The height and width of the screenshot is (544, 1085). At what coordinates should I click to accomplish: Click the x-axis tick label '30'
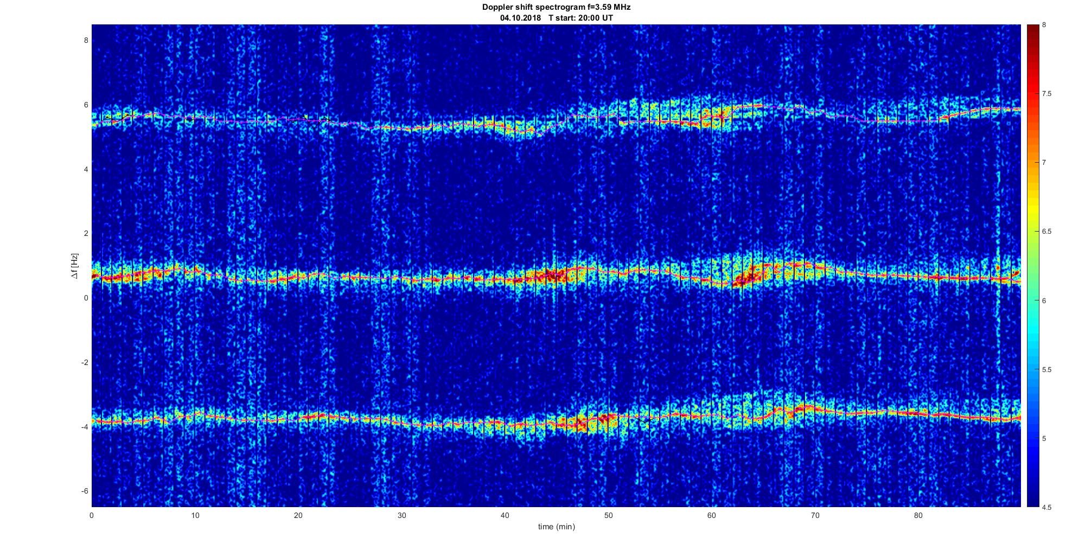click(x=401, y=516)
